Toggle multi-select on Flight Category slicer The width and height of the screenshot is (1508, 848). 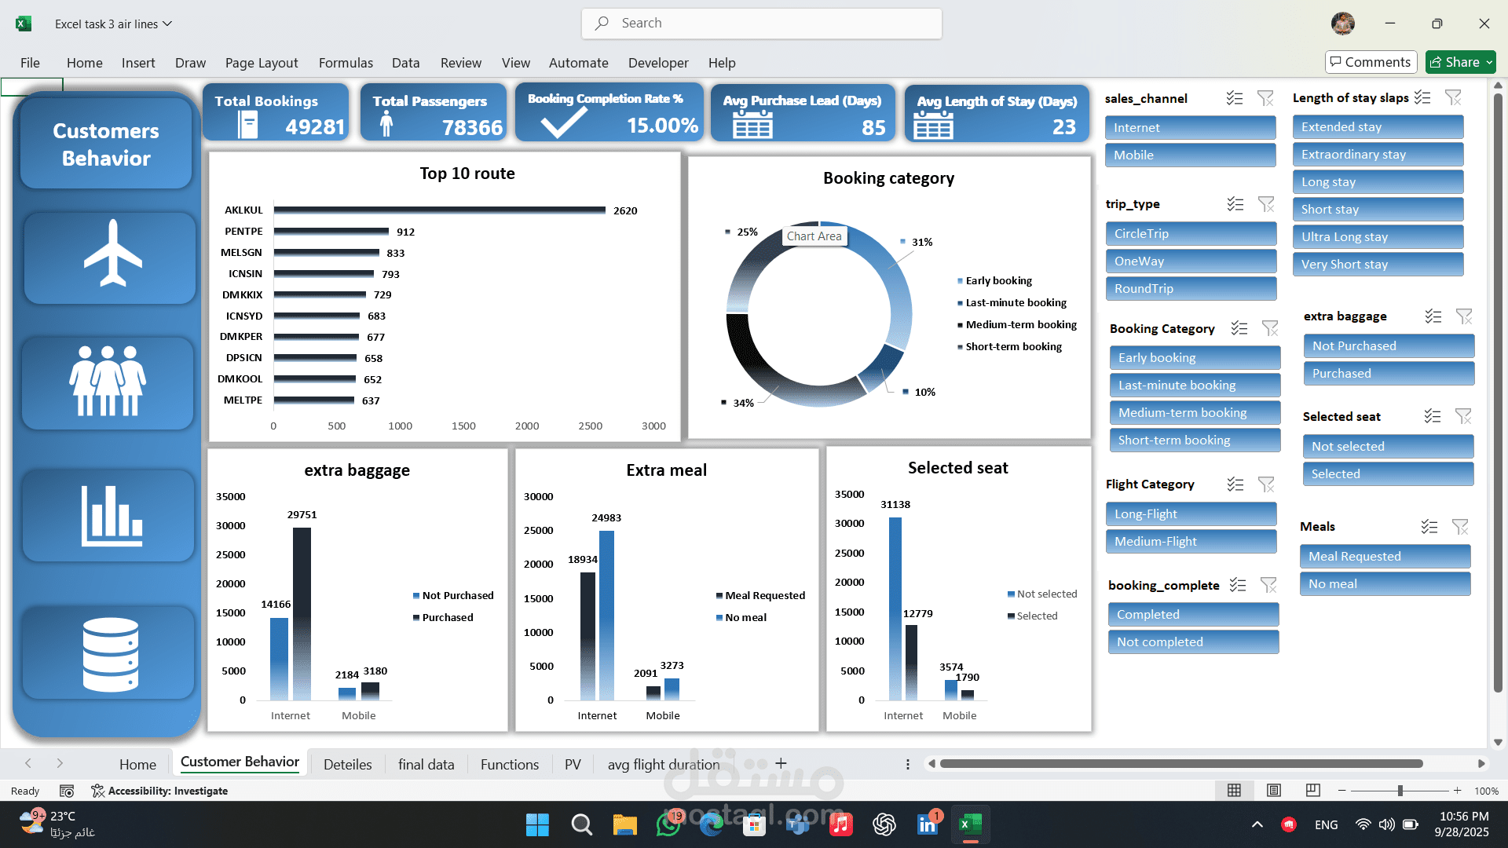(x=1235, y=484)
